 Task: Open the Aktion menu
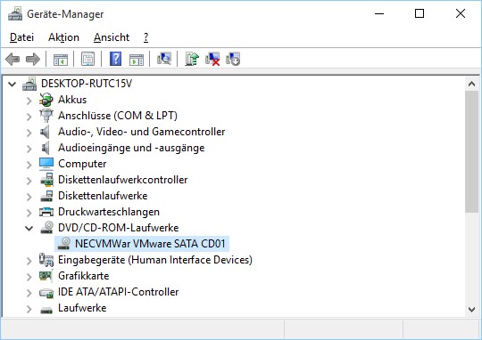[63, 37]
